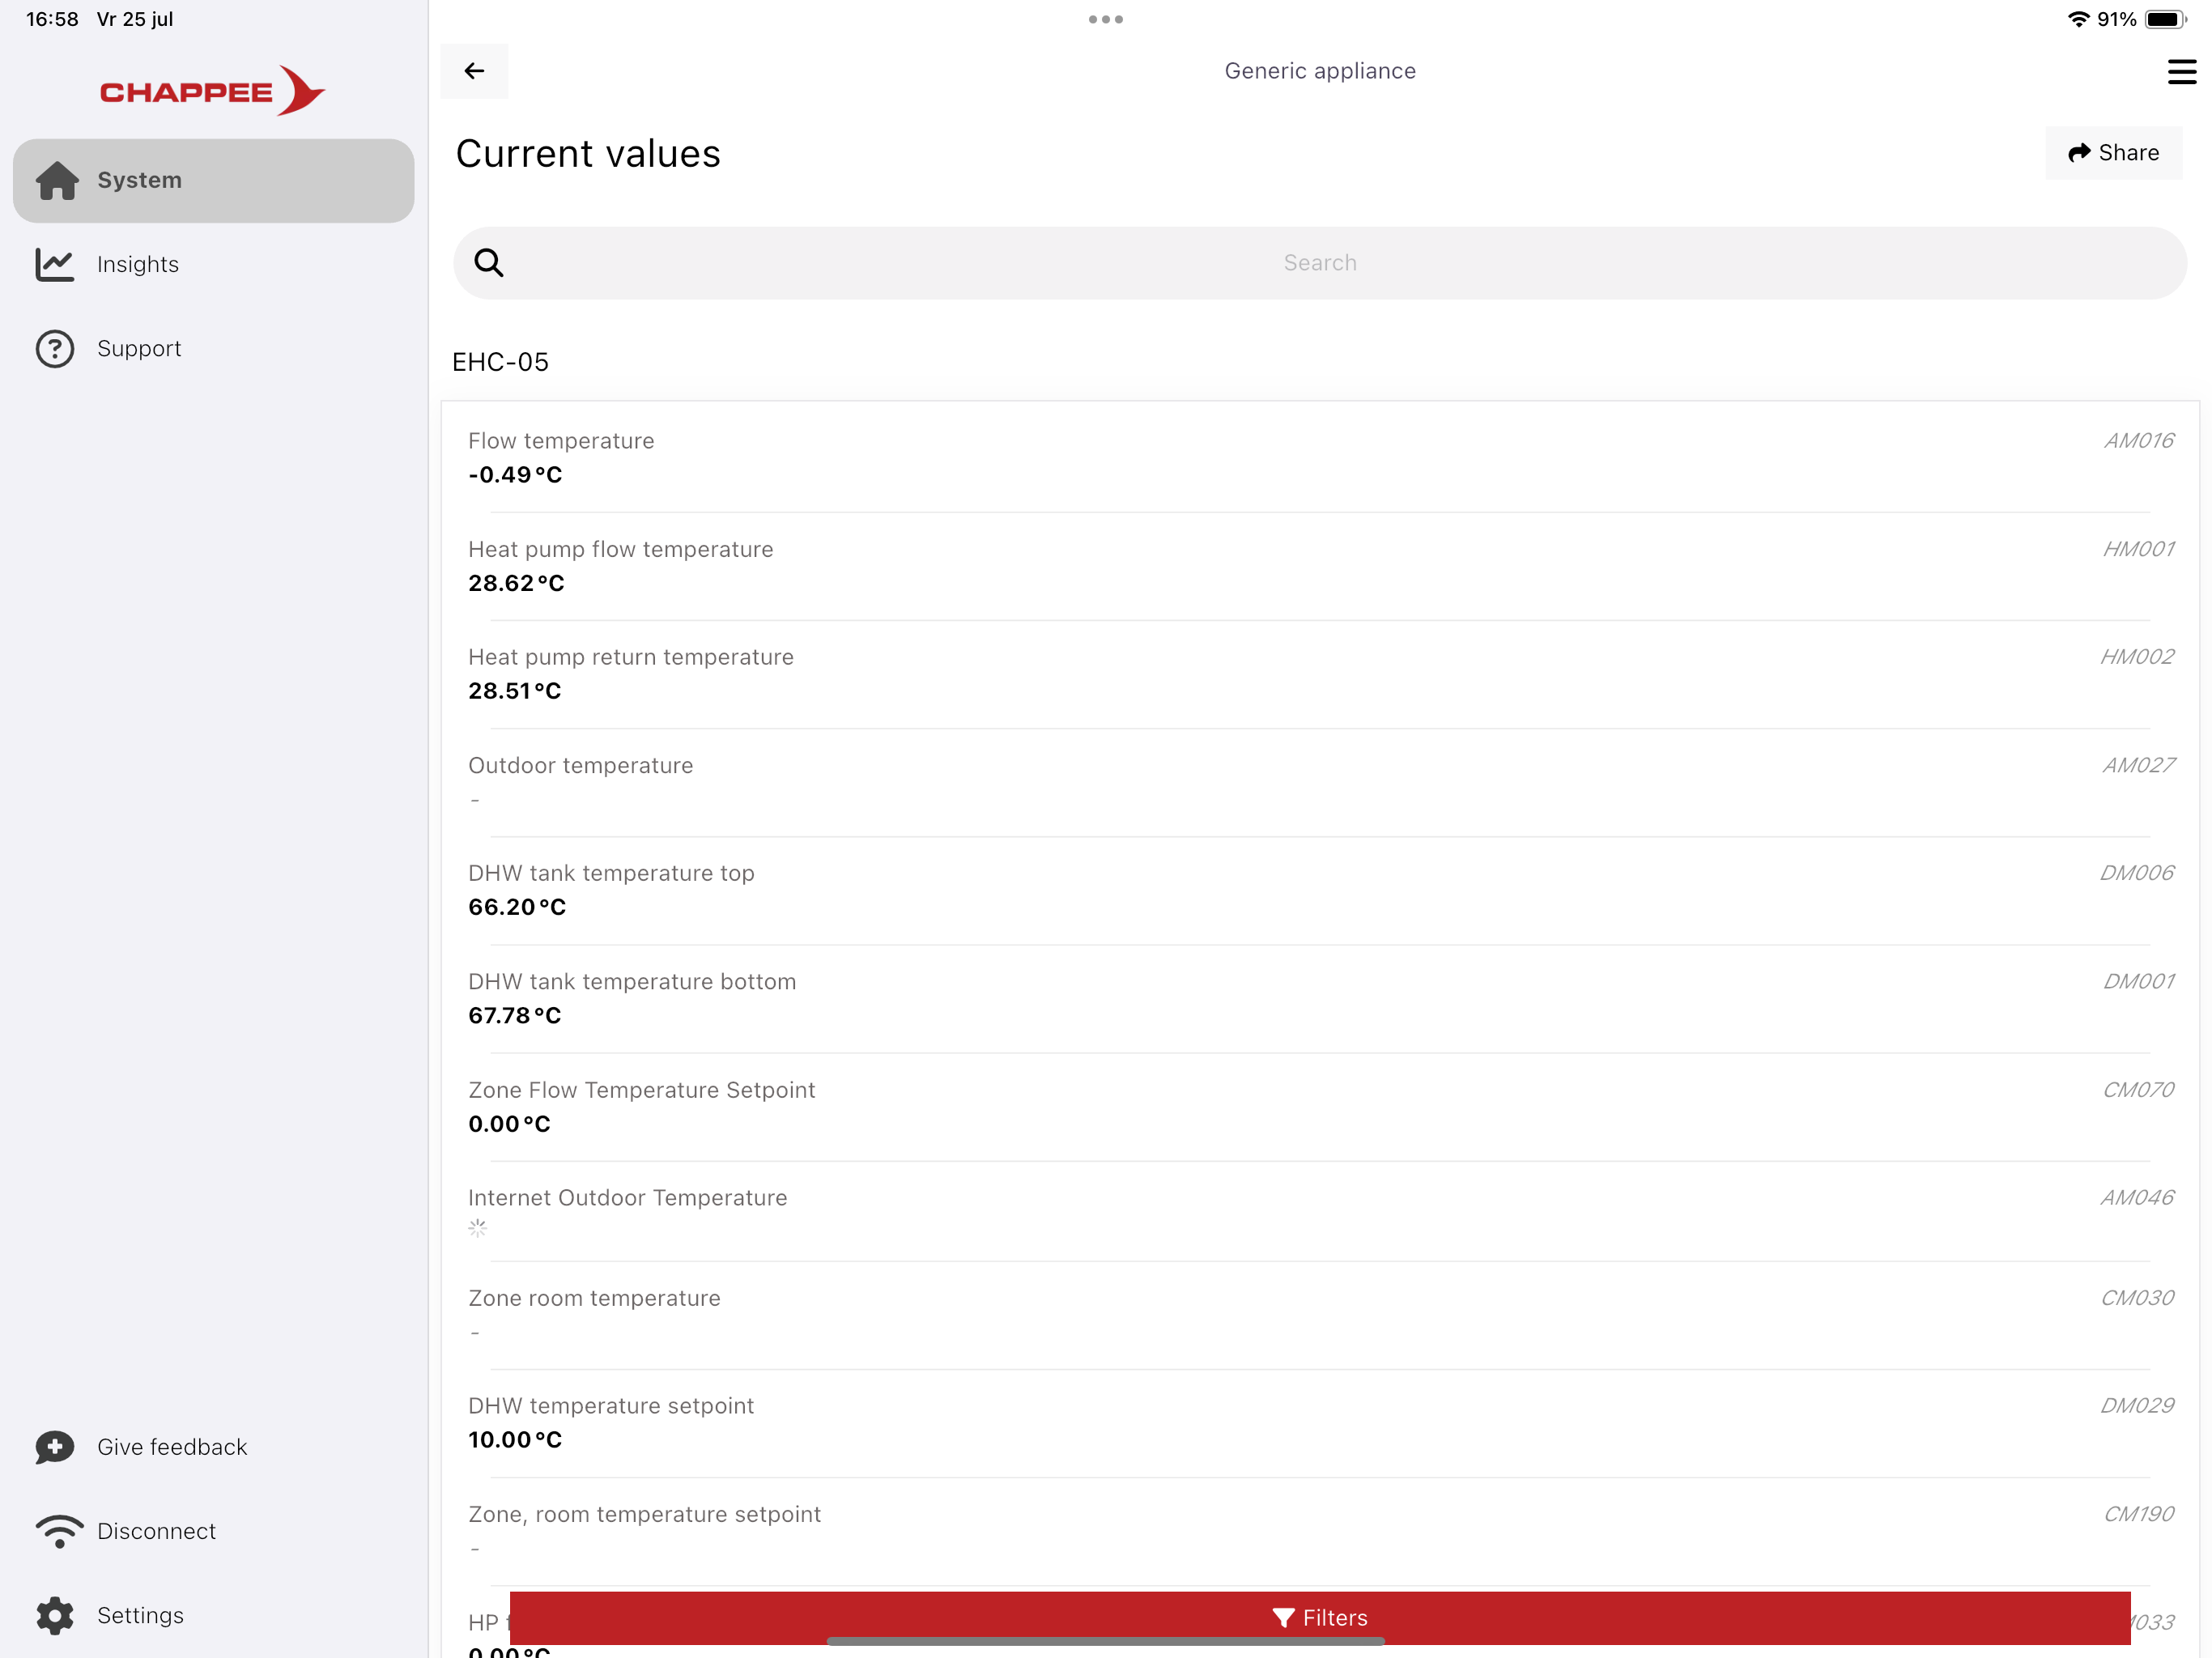Click the HM002 code
The height and width of the screenshot is (1658, 2212).
pos(2137,657)
